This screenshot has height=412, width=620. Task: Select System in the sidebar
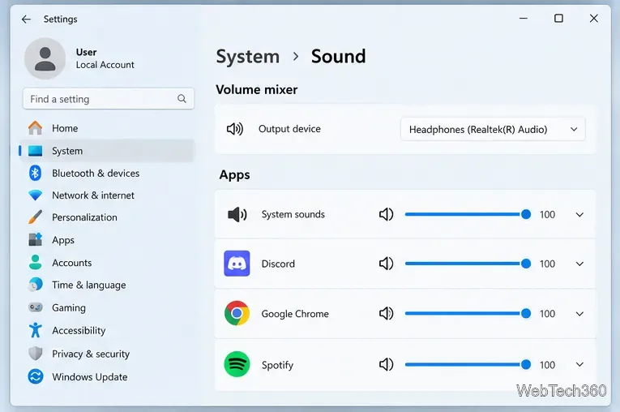click(x=107, y=151)
